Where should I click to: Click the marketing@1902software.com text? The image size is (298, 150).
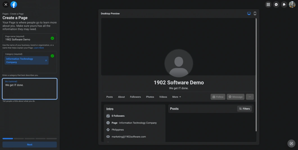[129, 137]
